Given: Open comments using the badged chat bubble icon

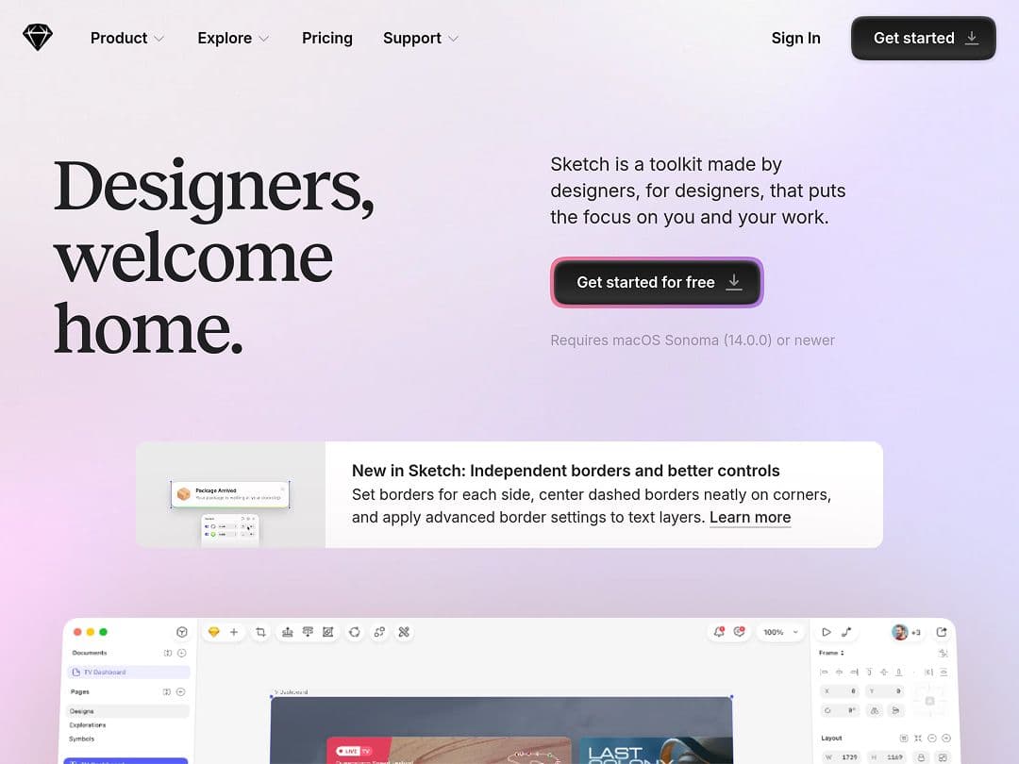Looking at the screenshot, I should tap(739, 631).
